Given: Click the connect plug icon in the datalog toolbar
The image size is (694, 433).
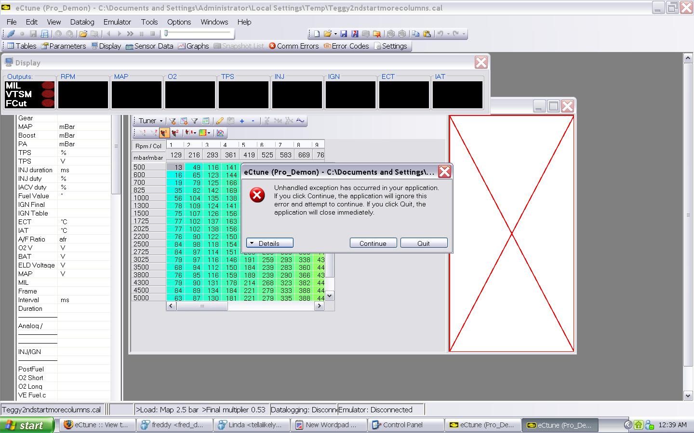Looking at the screenshot, I should (x=11, y=34).
